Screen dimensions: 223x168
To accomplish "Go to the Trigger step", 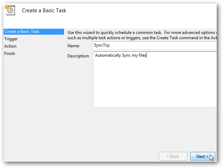I will (x=11, y=39).
